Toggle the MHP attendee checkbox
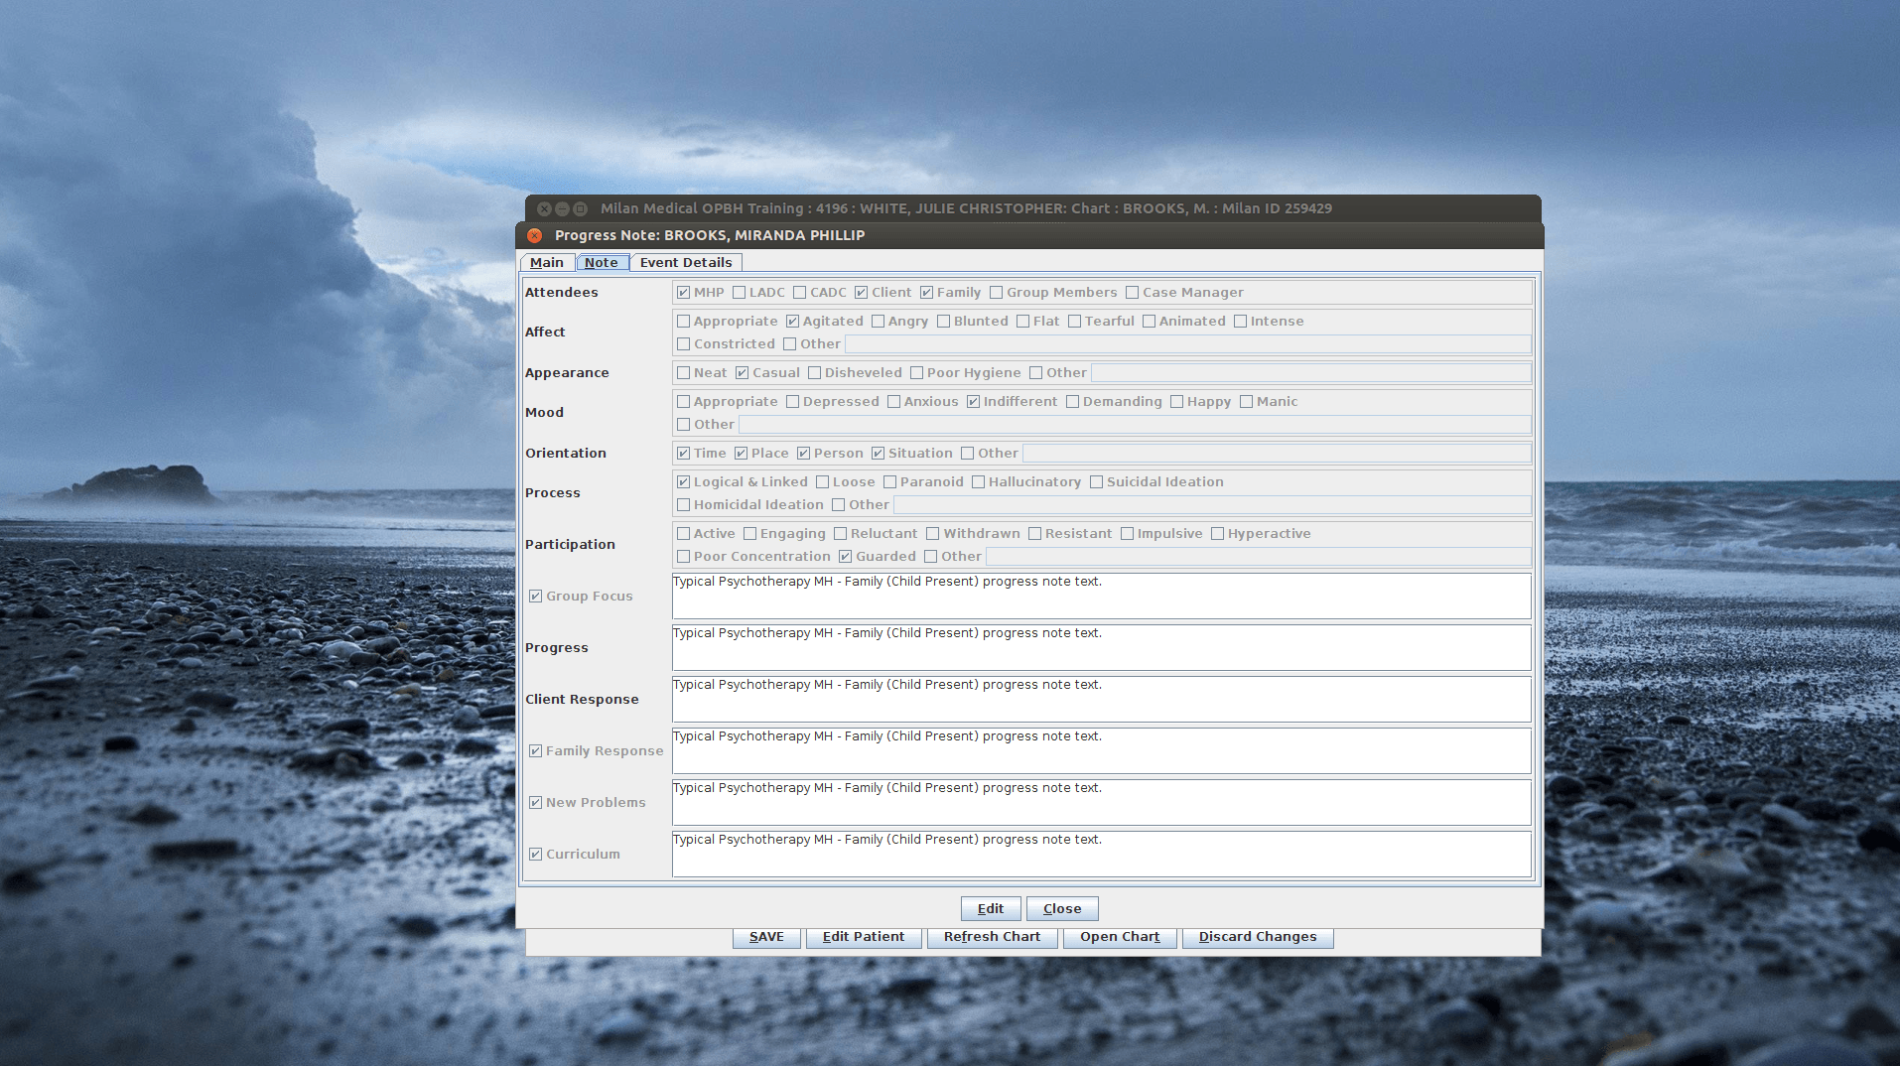 coord(683,292)
